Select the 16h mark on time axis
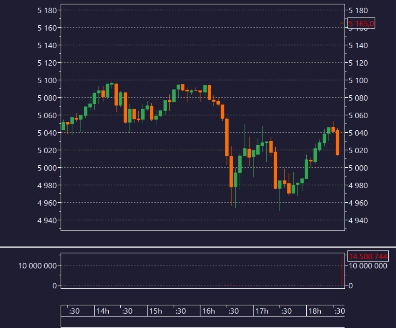 pos(208,311)
